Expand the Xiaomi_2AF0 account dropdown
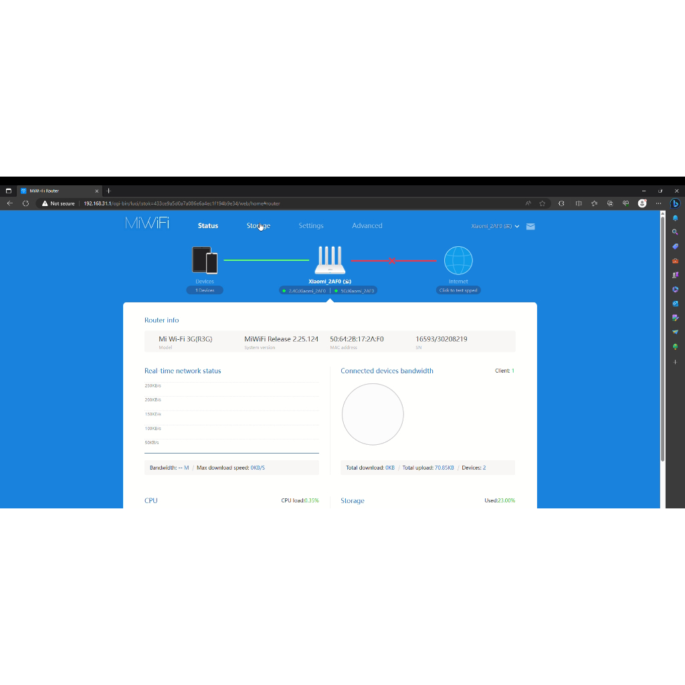The image size is (685, 685). point(495,226)
